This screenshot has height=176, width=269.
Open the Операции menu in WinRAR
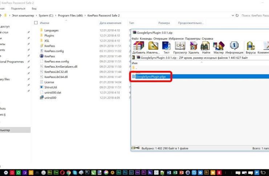pyautogui.click(x=160, y=38)
